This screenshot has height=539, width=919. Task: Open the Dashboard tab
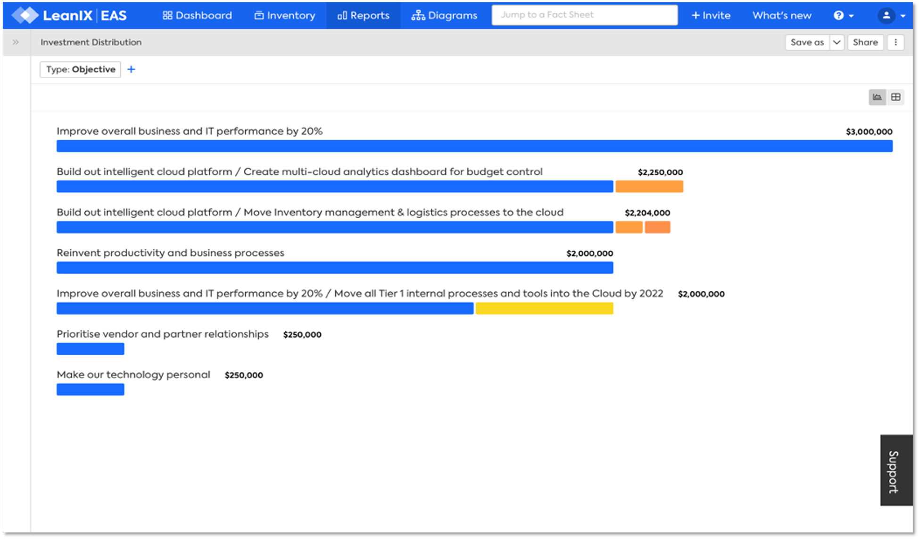tap(197, 15)
